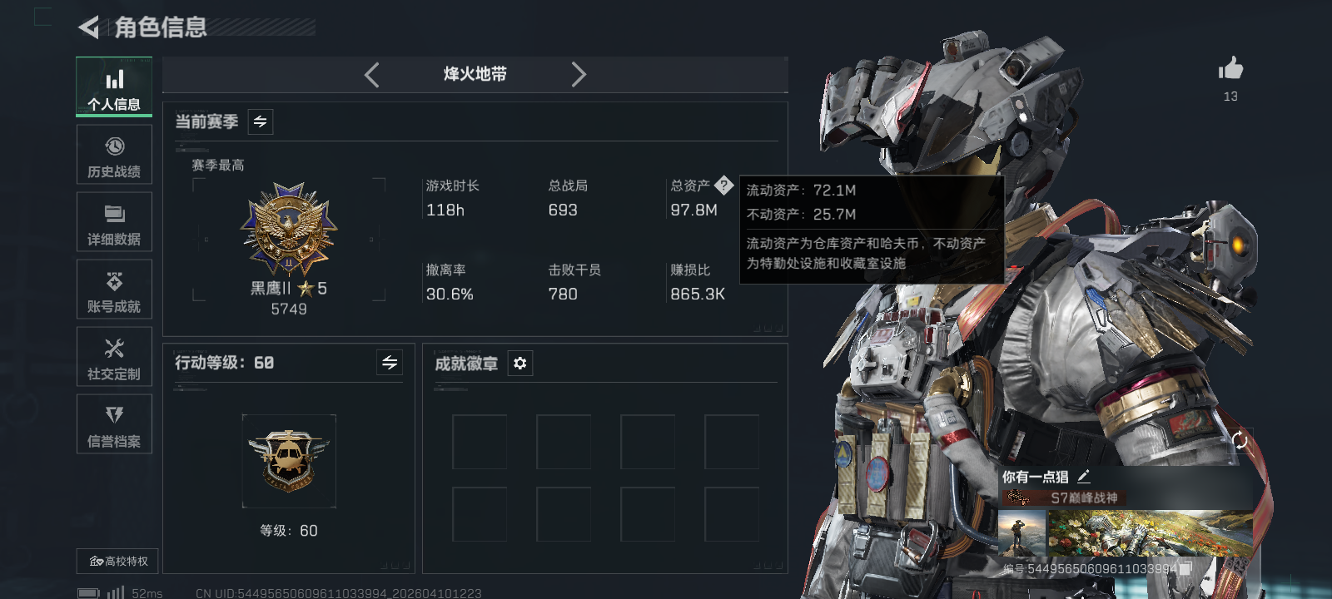Rotate the character with the refresh icon
The height and width of the screenshot is (599, 1332).
[1240, 440]
